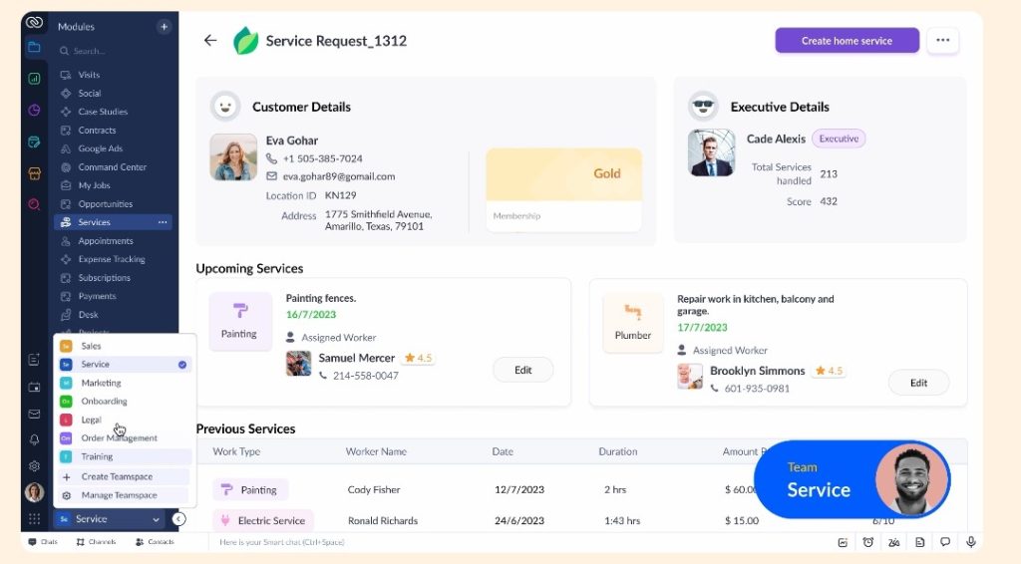Choose Create Teamspace in the menu

click(x=124, y=477)
